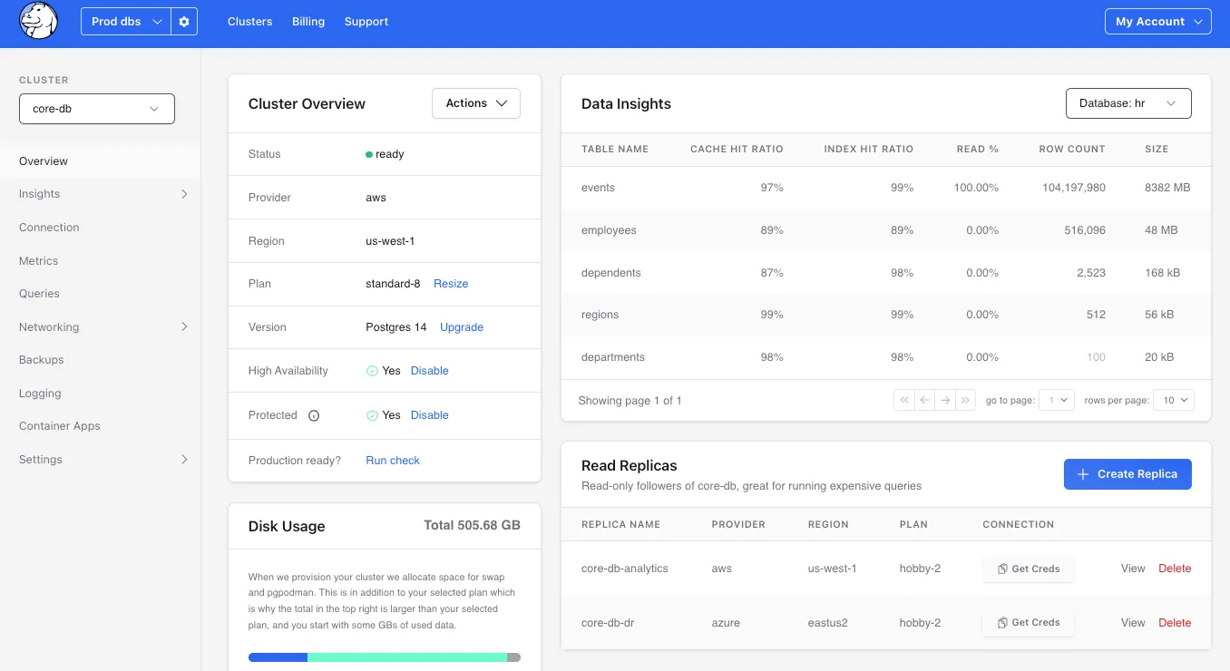Upgrade the Postgres 14 version

click(461, 326)
